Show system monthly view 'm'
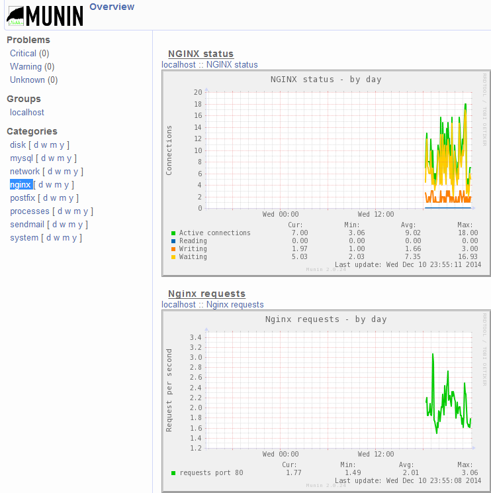The height and width of the screenshot is (493, 491). (66, 237)
